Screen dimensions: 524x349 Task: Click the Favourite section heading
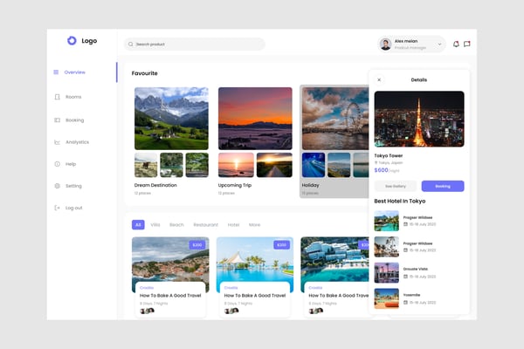144,73
